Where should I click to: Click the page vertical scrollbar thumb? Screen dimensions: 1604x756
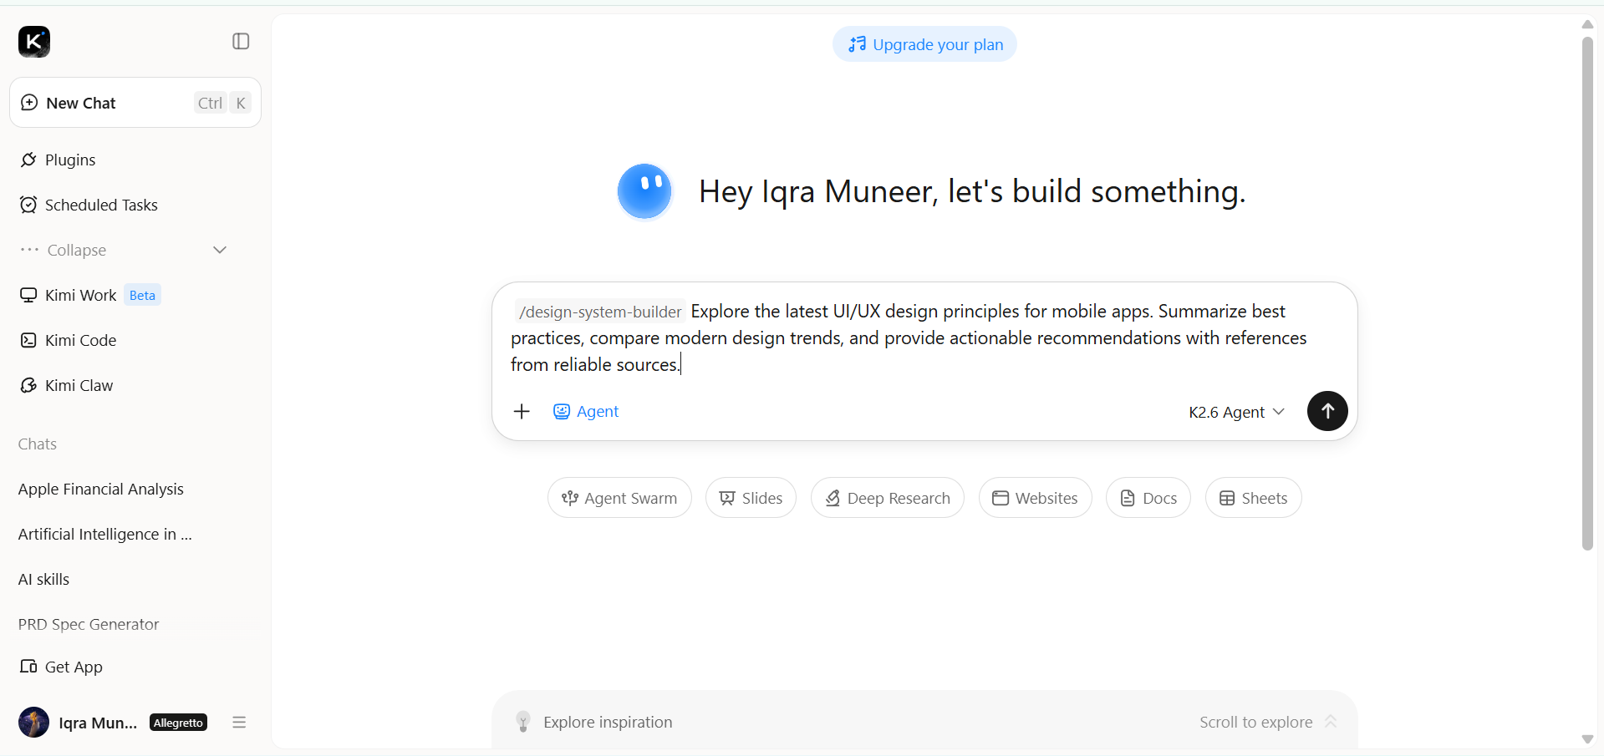coord(1587,292)
